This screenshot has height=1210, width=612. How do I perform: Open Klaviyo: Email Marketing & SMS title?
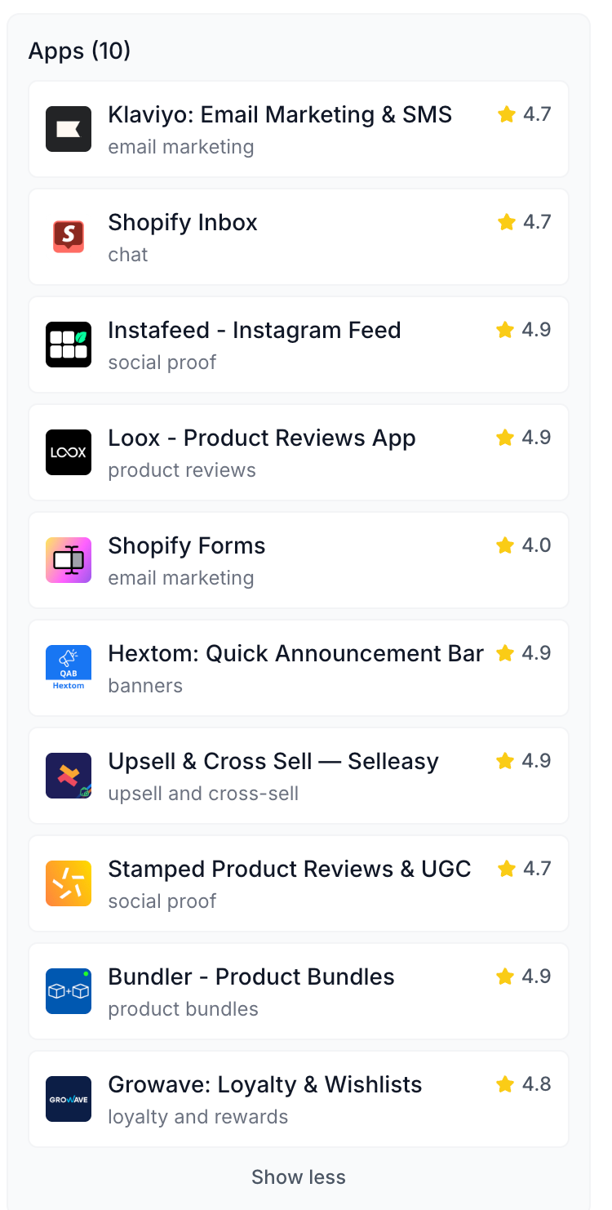(280, 114)
